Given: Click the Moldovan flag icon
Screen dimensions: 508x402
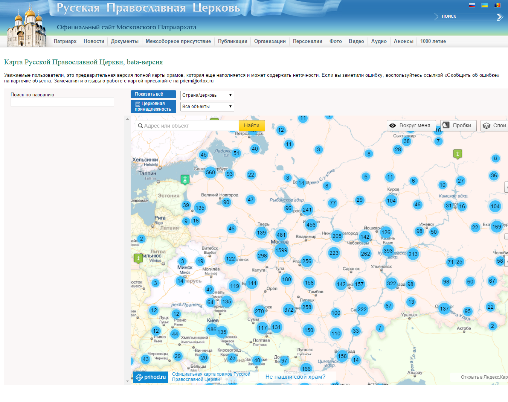Looking at the screenshot, I should (x=497, y=5).
